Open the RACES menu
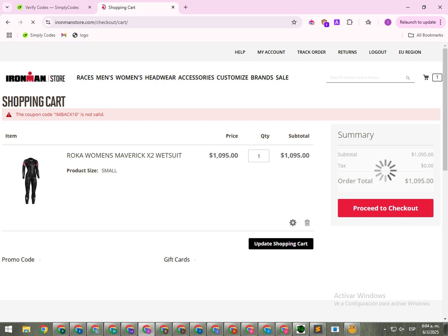The height and width of the screenshot is (336, 448). pyautogui.click(x=85, y=78)
